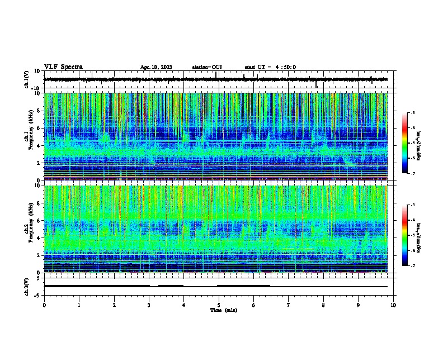Click the "-7" tick on ch.2 colorbar
Image resolution: width=443 pixels, height=342 pixels.
412,265
